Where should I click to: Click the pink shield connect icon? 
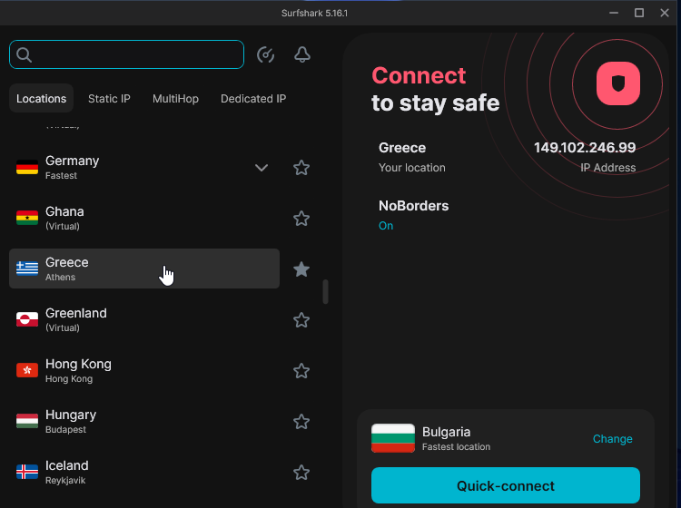pos(618,83)
